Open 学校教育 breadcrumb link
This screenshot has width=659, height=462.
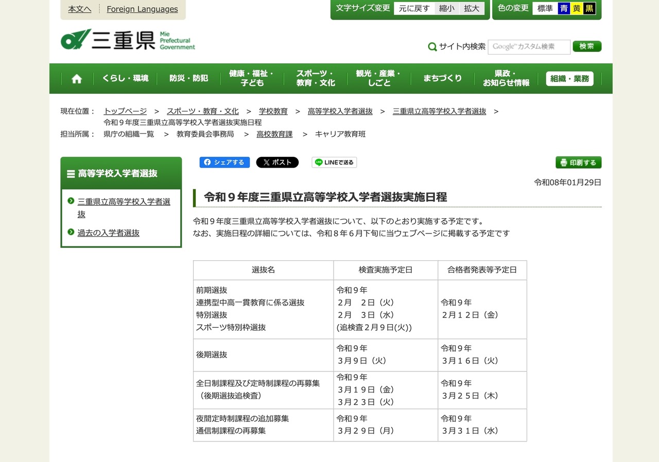pyautogui.click(x=273, y=111)
